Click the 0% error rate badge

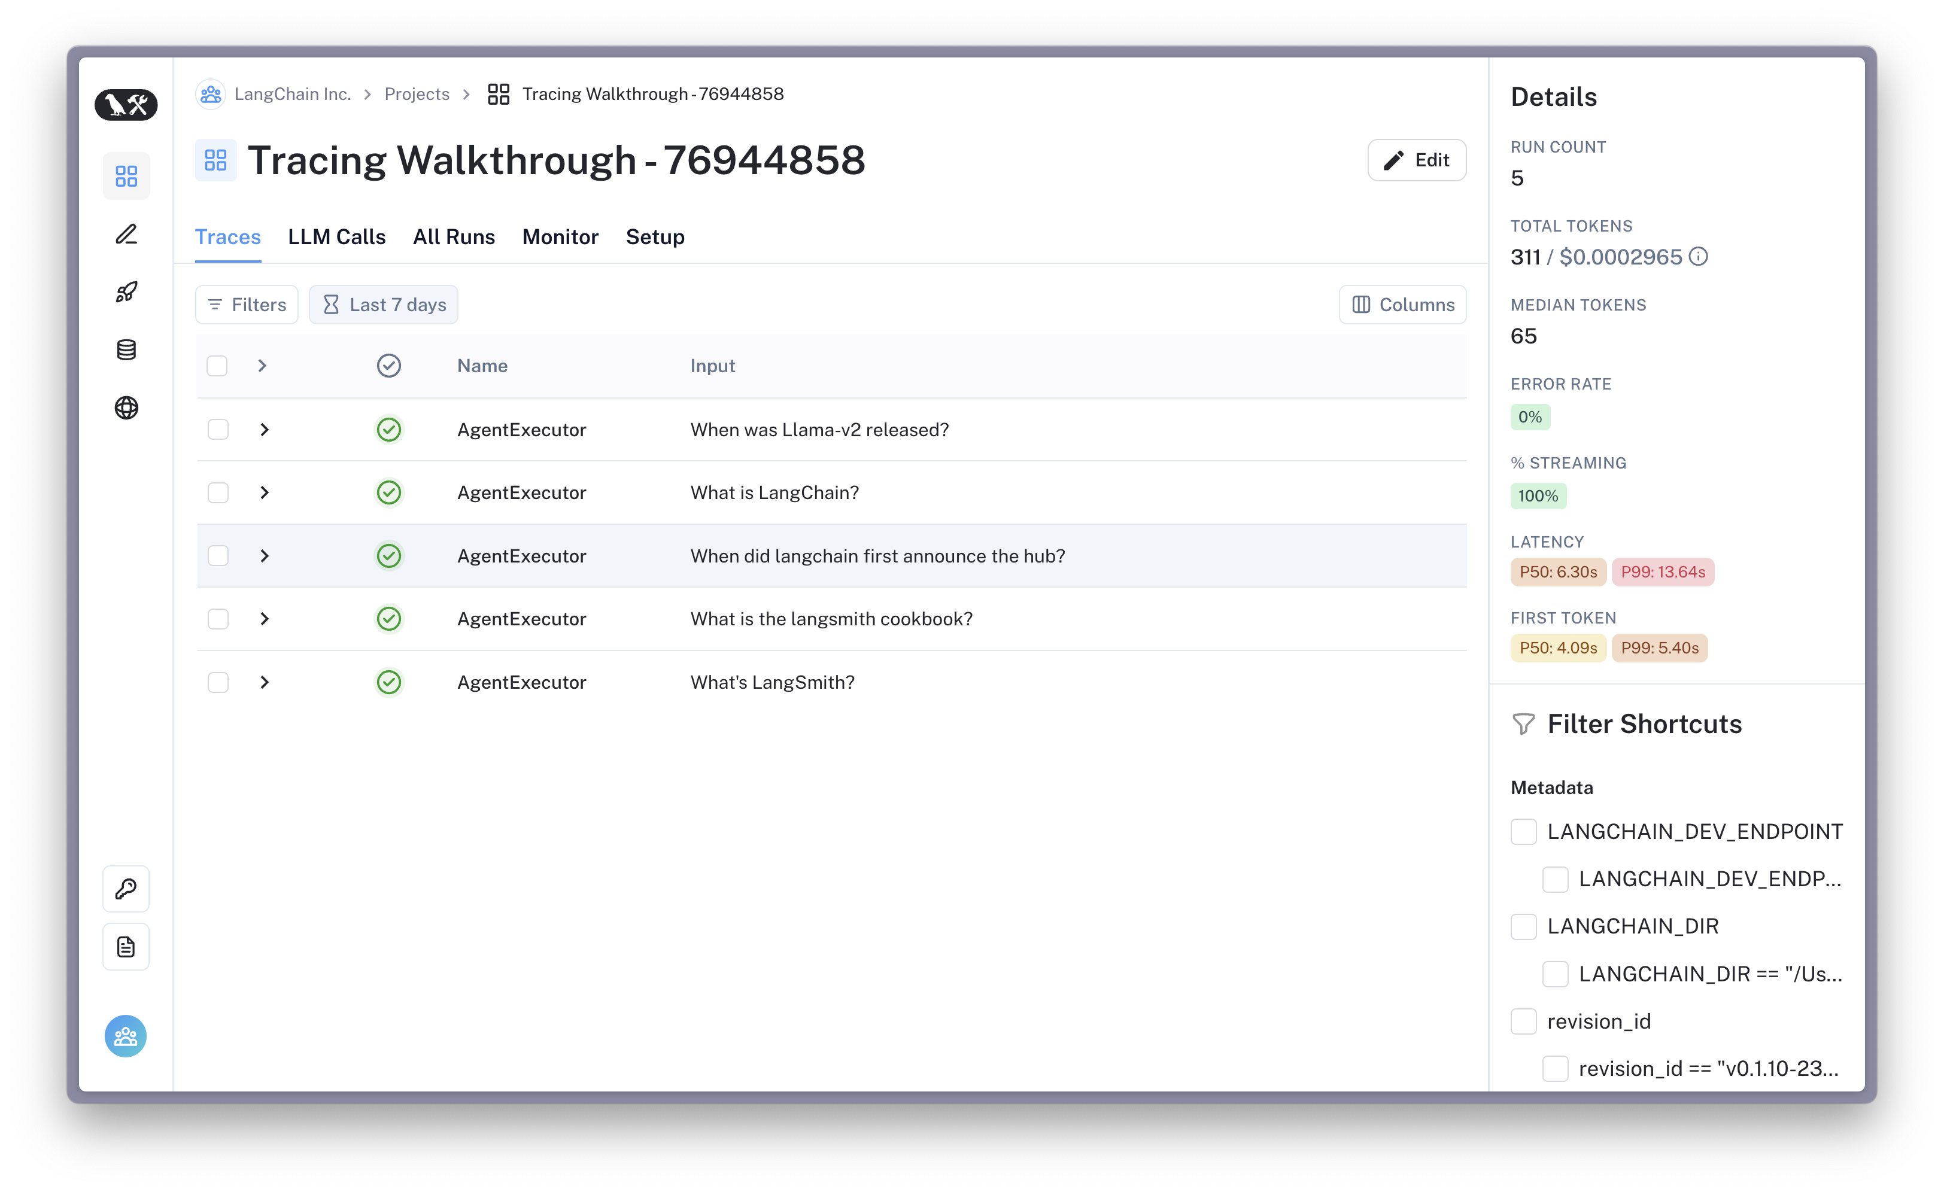pos(1530,417)
